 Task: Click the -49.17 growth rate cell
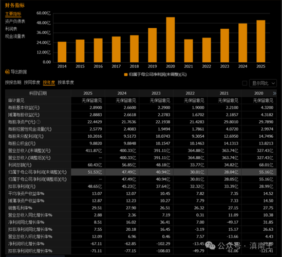232,222
